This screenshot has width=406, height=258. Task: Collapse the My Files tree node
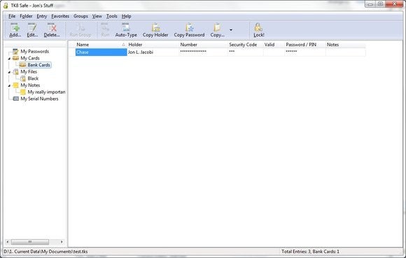coord(9,72)
